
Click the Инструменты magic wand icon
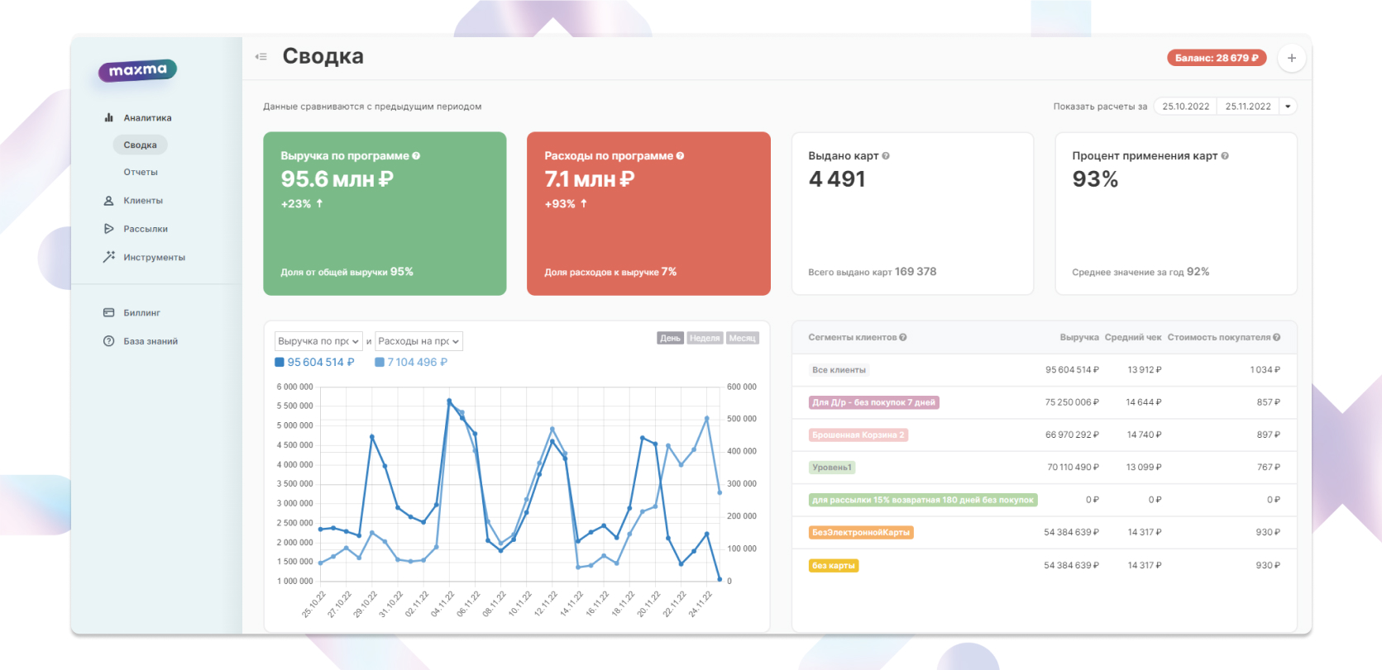pos(108,257)
